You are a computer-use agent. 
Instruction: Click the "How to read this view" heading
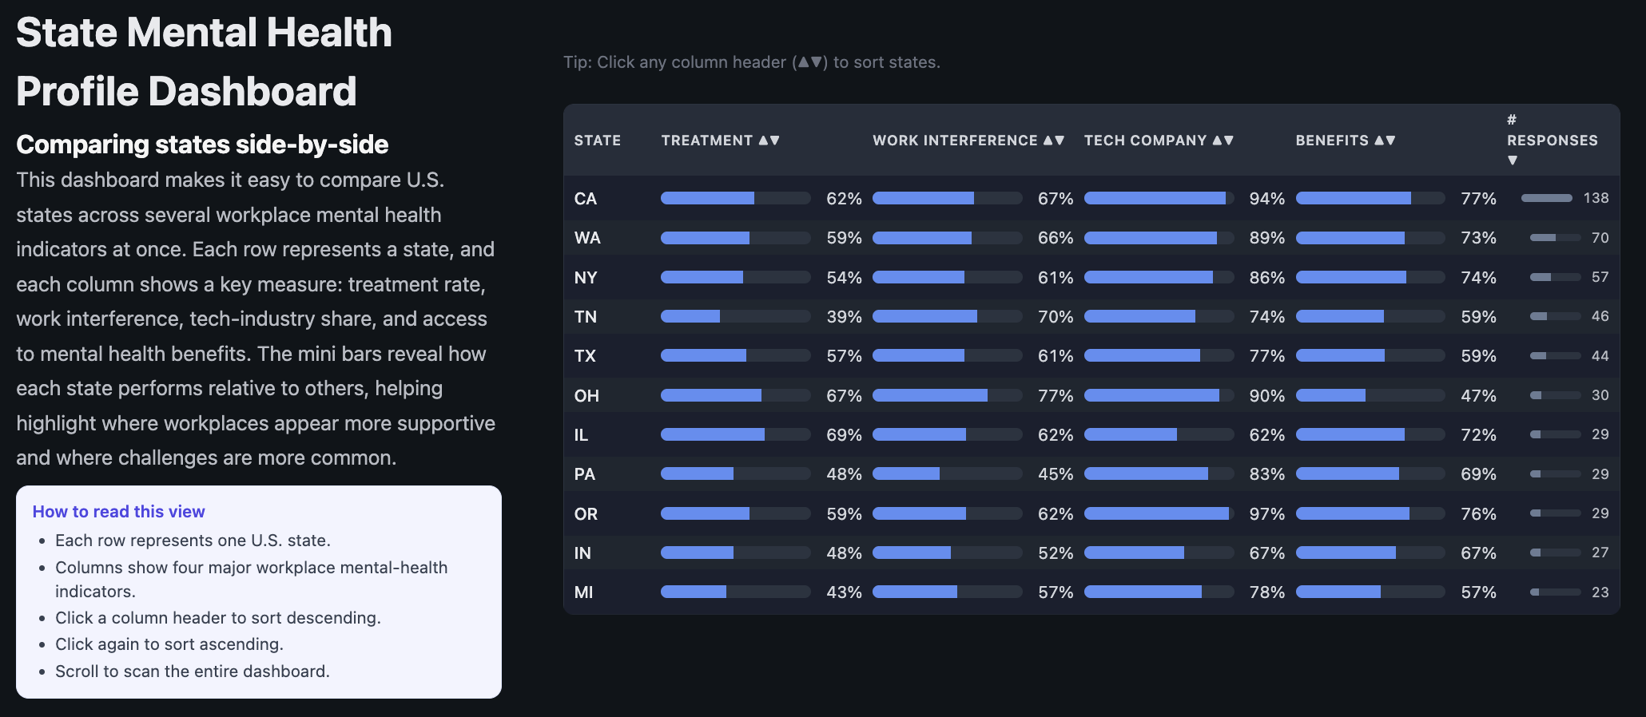click(x=118, y=512)
